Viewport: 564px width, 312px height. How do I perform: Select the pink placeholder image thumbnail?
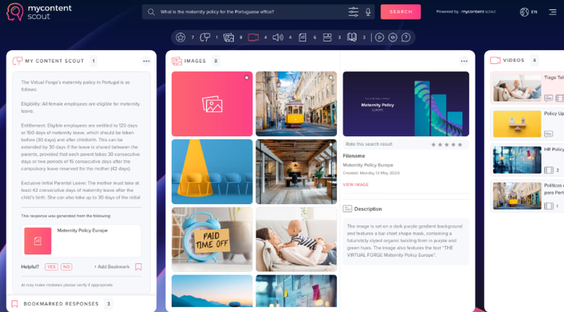click(212, 104)
